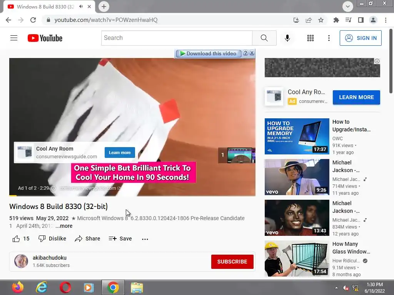Open Chrome three-dot menu
This screenshot has height=295, width=394.
point(386,20)
